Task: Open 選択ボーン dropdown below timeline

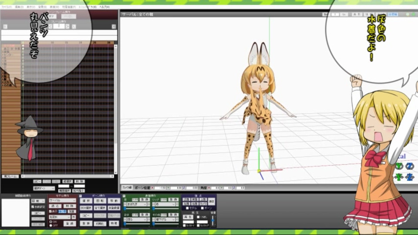Action: [x=44, y=188]
